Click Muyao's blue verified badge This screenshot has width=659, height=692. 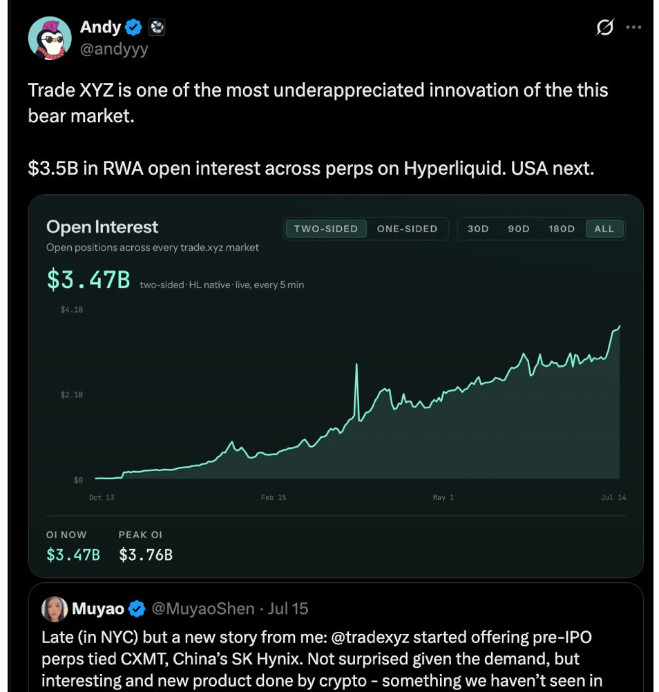click(x=137, y=609)
